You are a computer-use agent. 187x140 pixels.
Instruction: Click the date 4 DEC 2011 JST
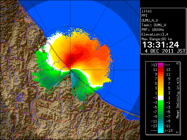[x=165, y=51]
